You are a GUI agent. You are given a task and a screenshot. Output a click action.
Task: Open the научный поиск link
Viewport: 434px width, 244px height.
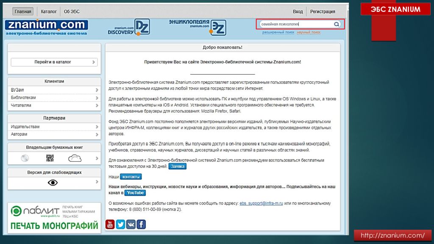(x=309, y=32)
